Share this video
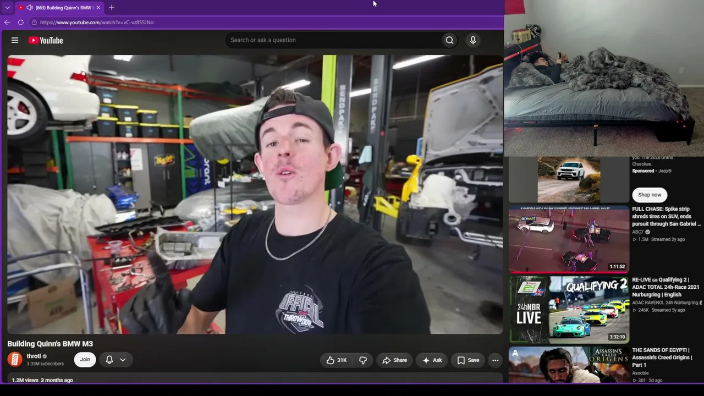The width and height of the screenshot is (704, 396). coord(394,360)
